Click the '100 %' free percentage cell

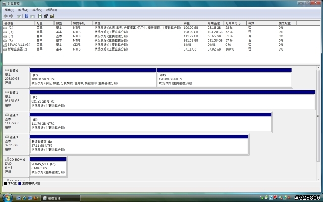230,49
